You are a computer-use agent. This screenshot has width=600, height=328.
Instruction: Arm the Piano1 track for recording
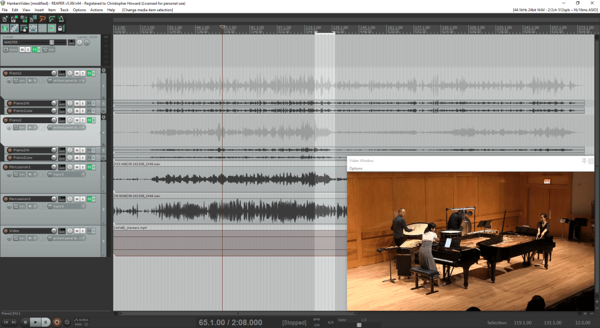coord(6,73)
